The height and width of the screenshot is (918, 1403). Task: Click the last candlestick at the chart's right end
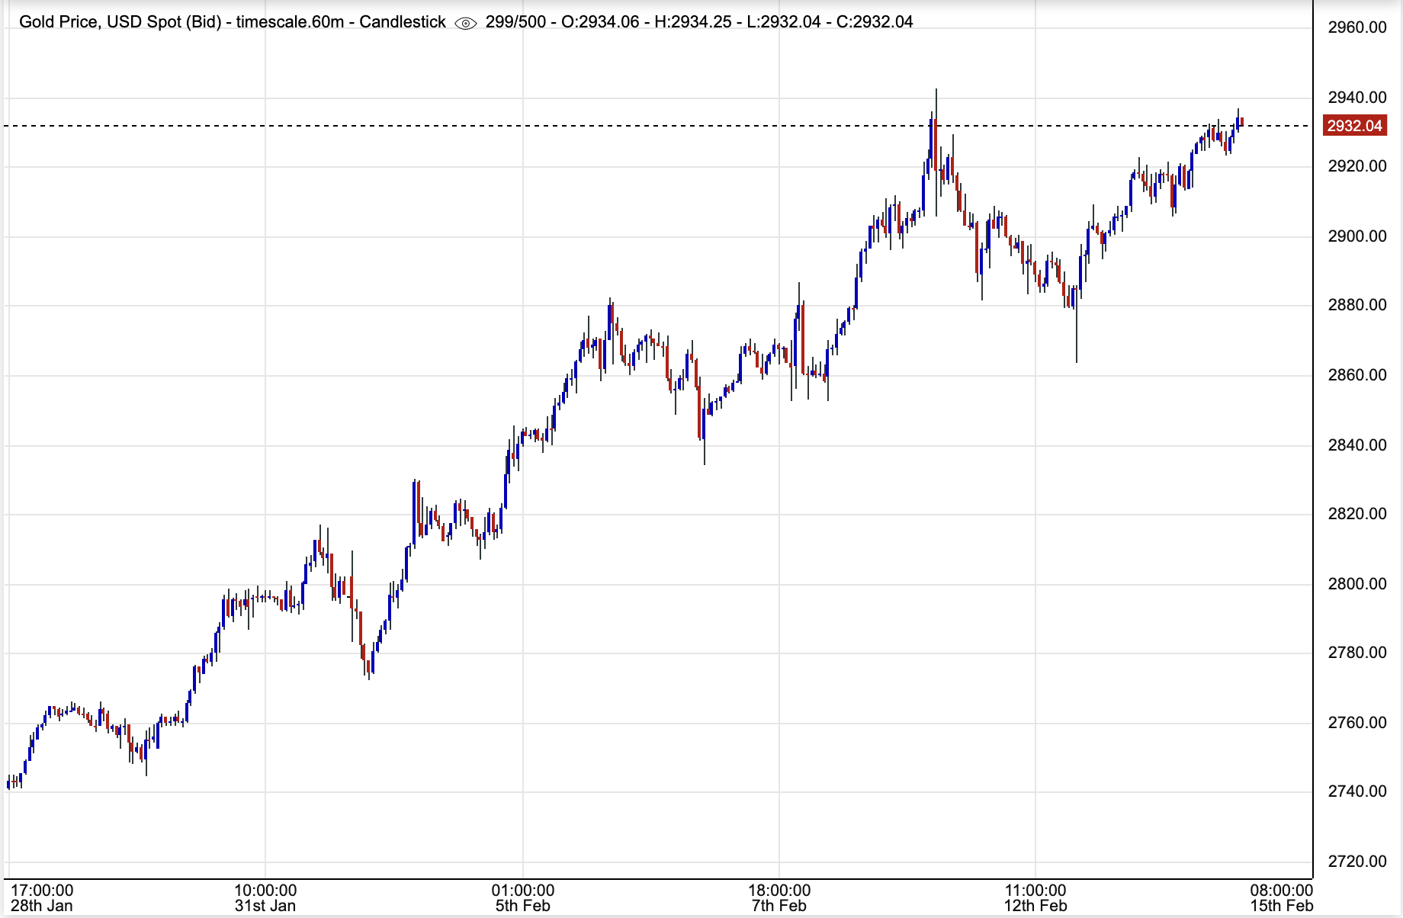(x=1242, y=122)
